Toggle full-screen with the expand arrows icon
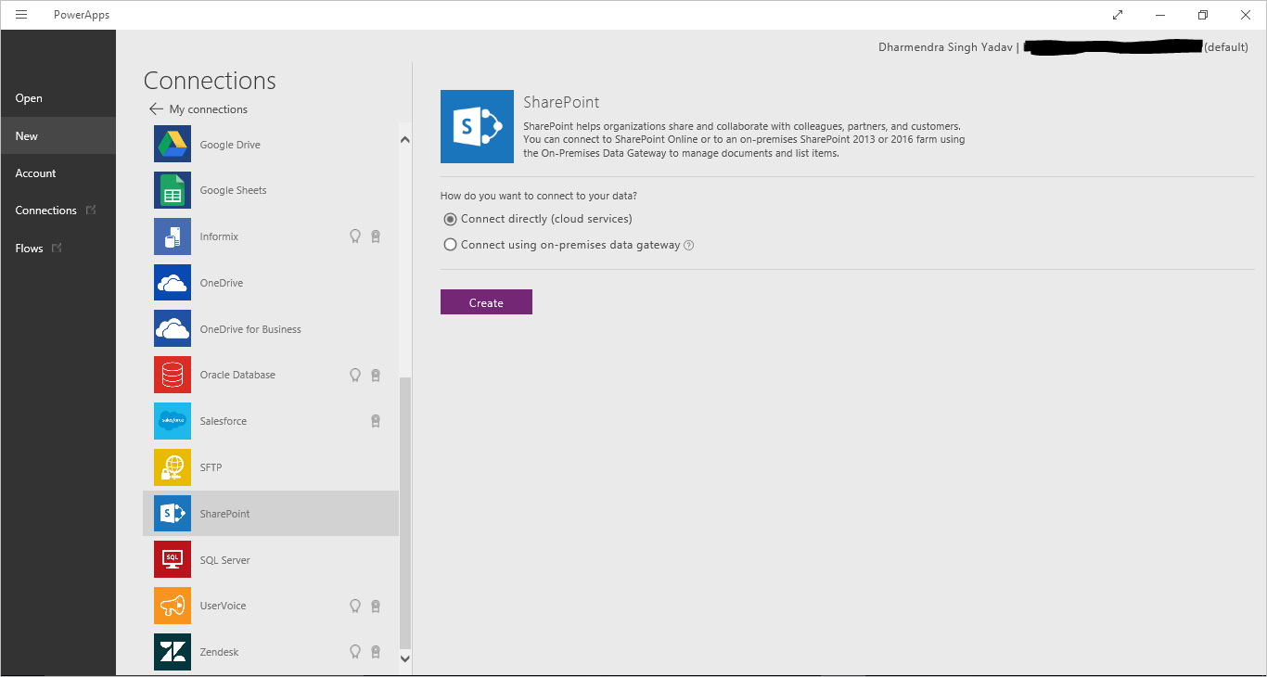 pos(1118,15)
